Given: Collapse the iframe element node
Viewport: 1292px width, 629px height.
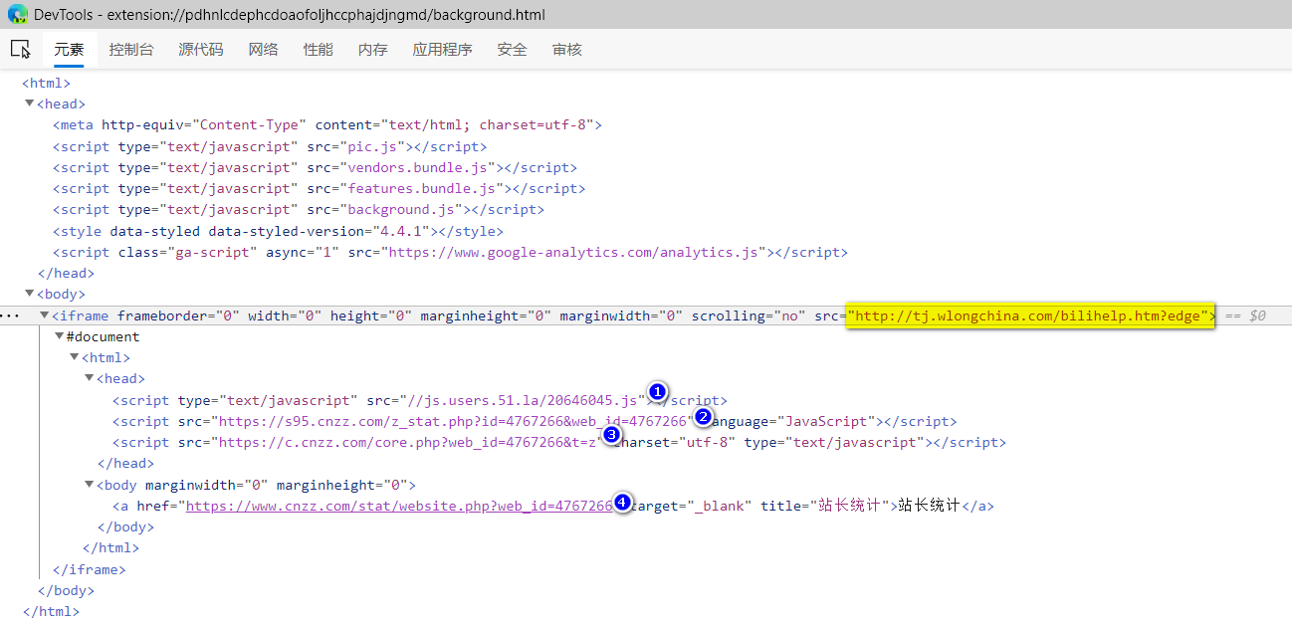Looking at the screenshot, I should click(45, 314).
